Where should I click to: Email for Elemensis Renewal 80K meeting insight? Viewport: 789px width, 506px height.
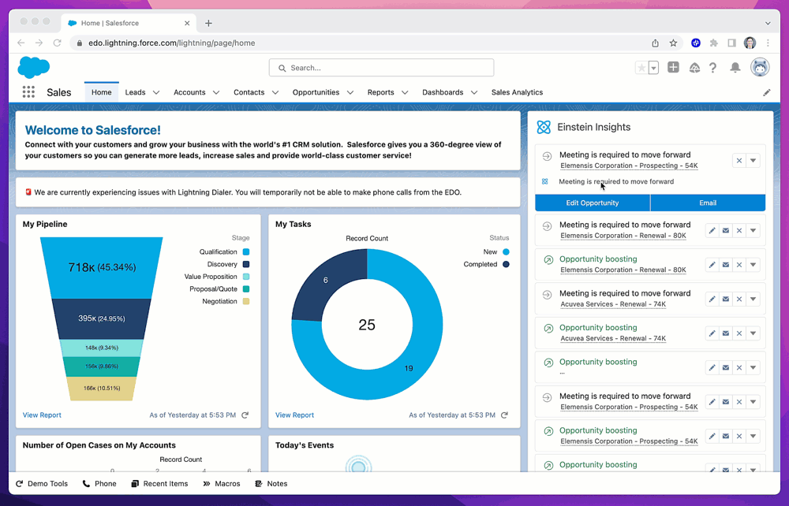pos(726,231)
